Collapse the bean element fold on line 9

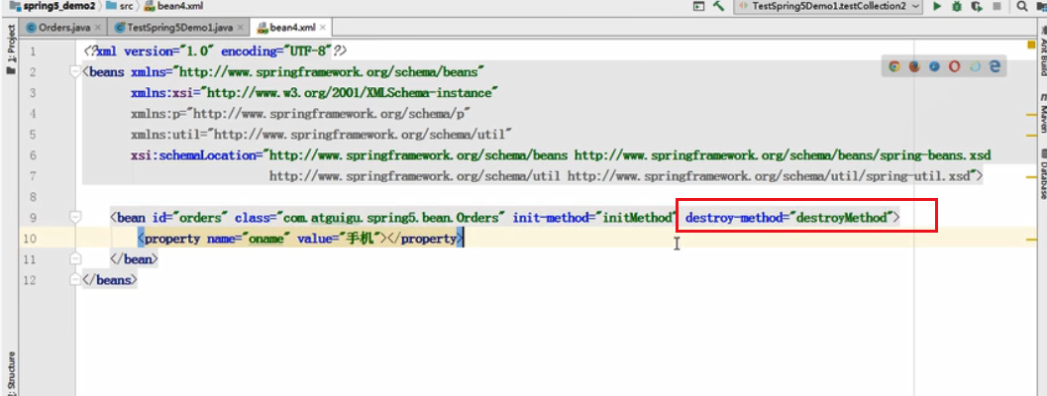click(x=75, y=217)
